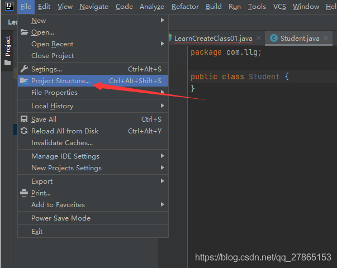Switch to the LearnCreateClass01.java tab
Screen dimensions: 337x268
coord(213,39)
